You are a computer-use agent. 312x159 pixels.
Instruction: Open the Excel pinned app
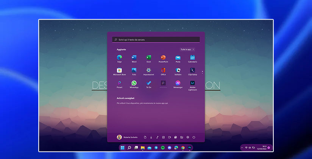[149, 58]
